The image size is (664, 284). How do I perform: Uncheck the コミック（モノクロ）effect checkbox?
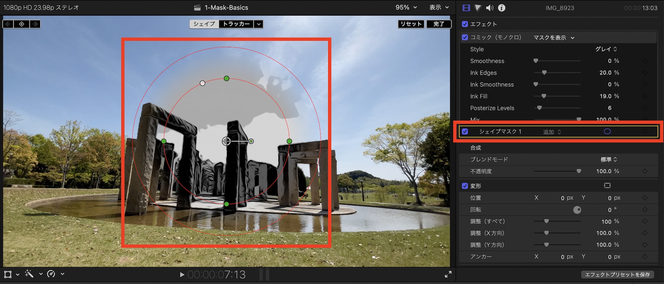pos(465,37)
